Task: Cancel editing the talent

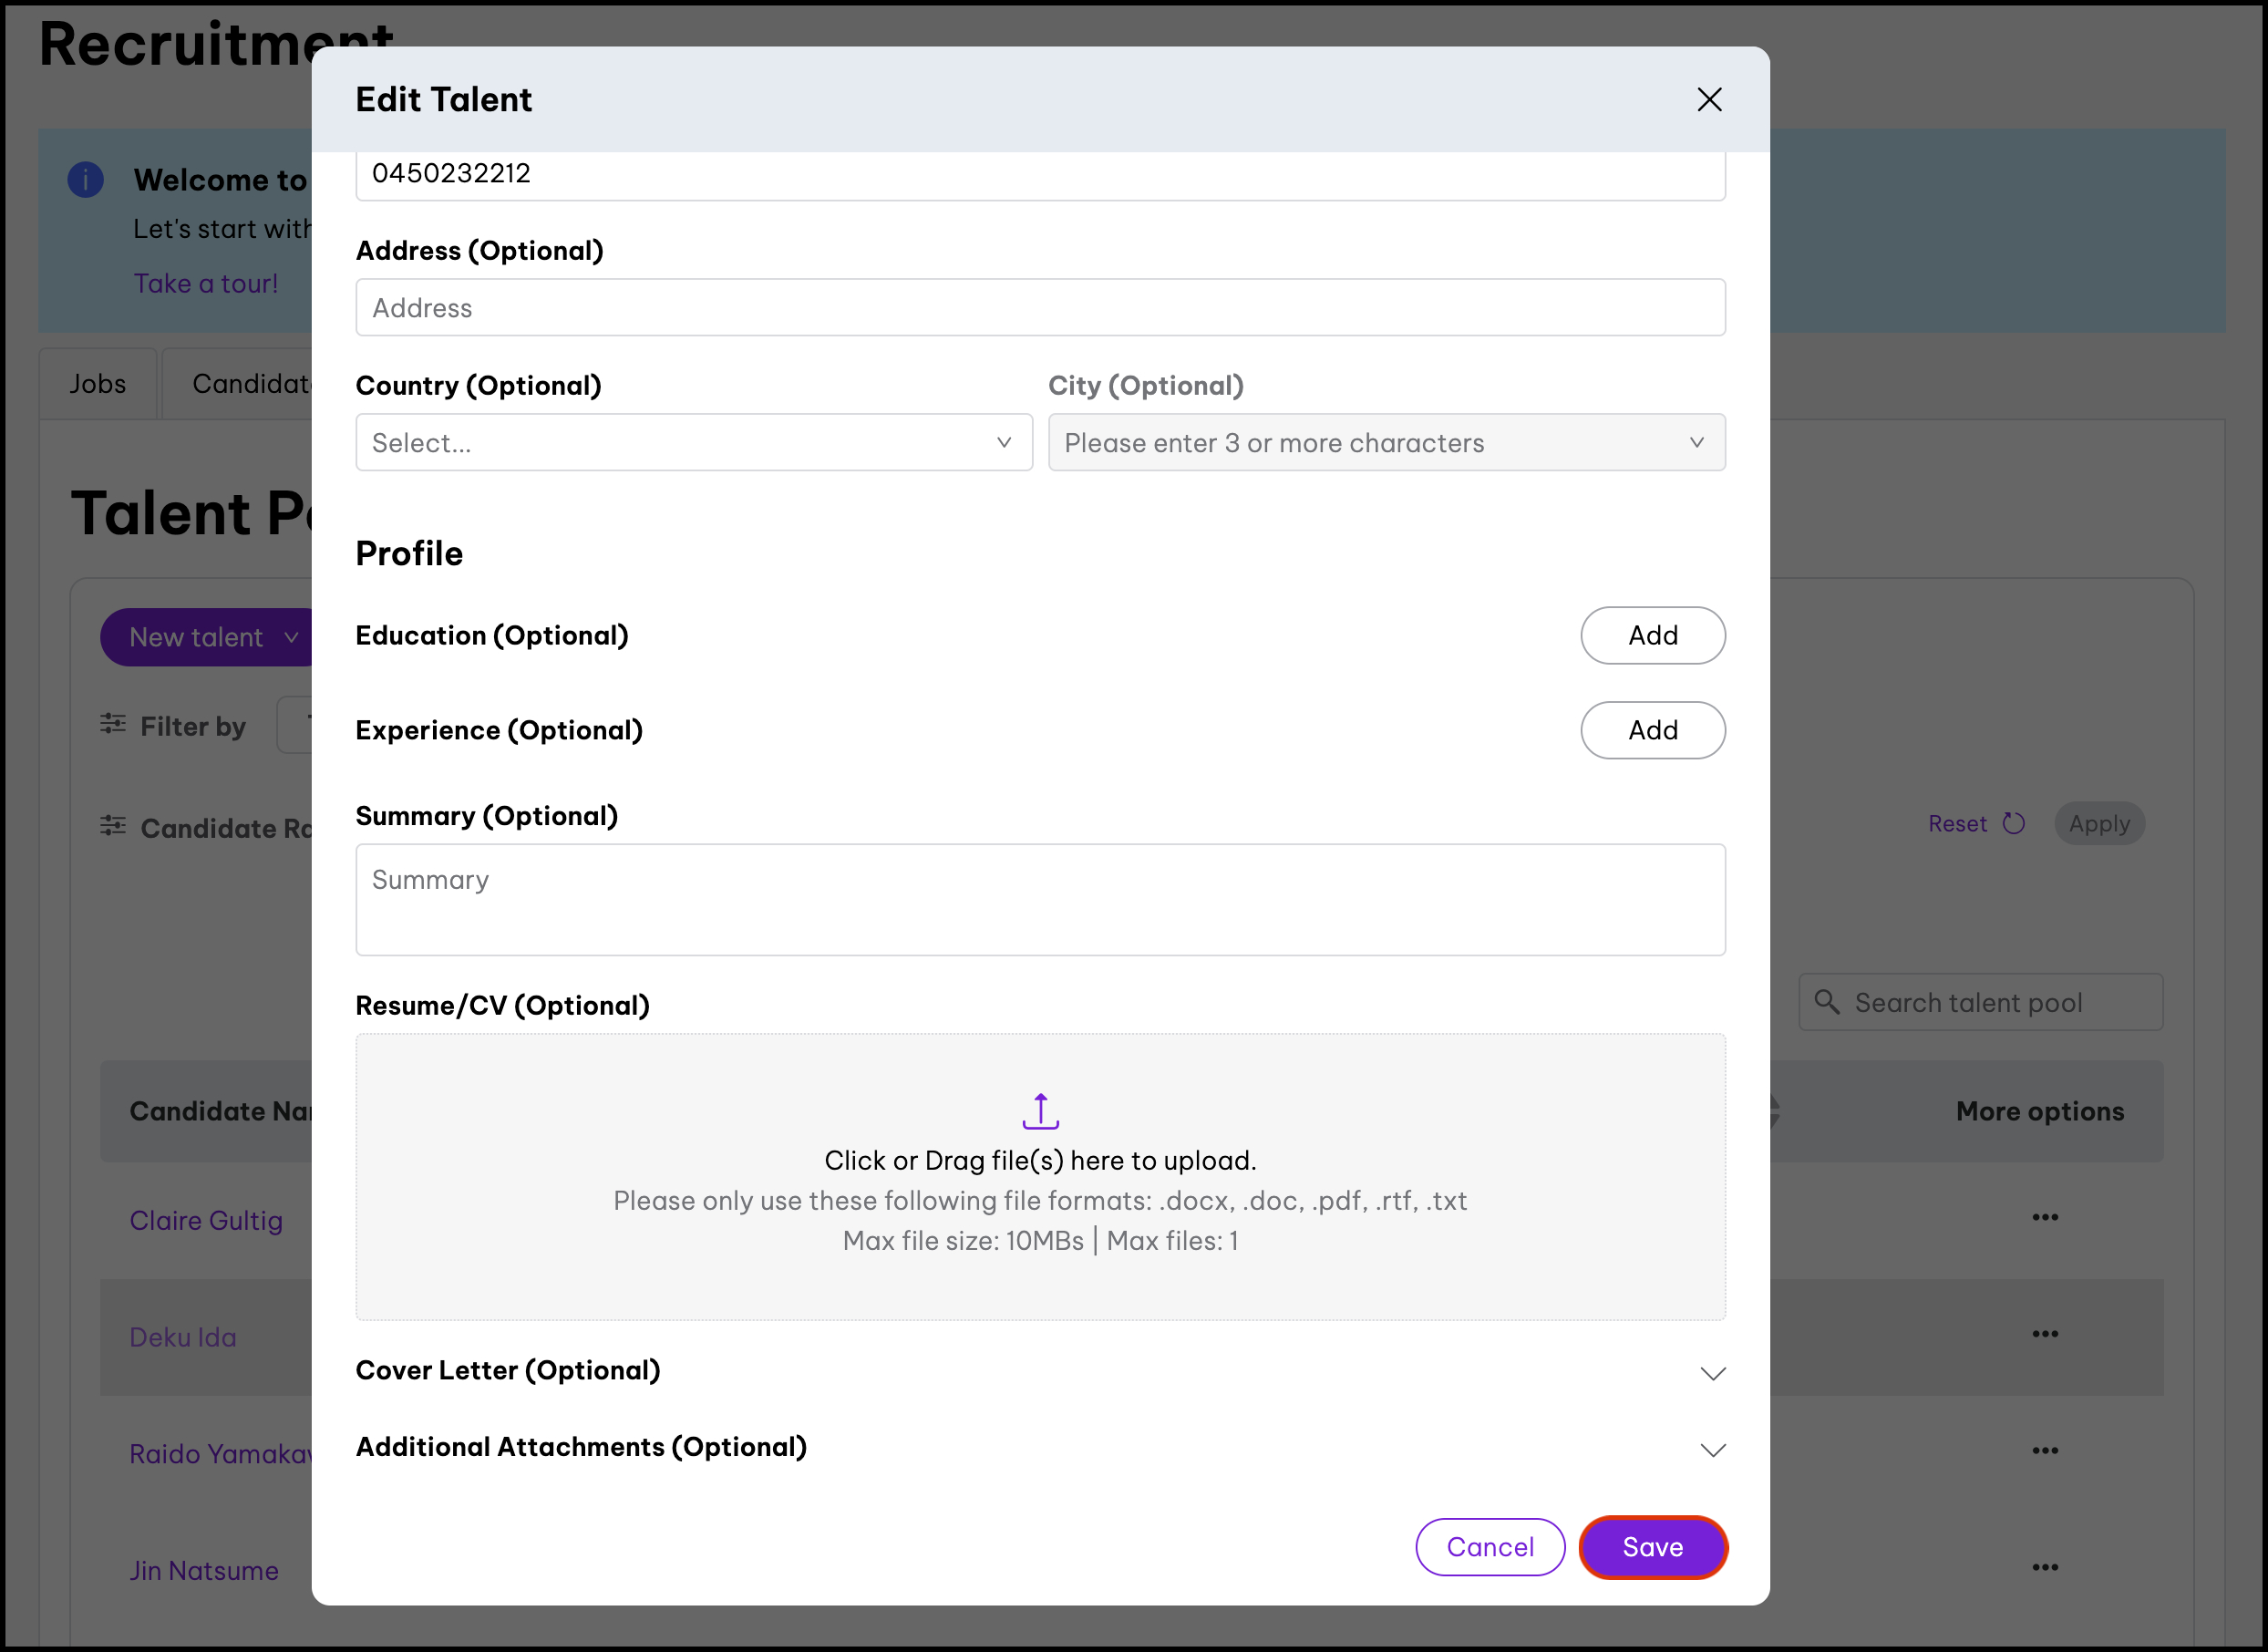Action: (1489, 1547)
